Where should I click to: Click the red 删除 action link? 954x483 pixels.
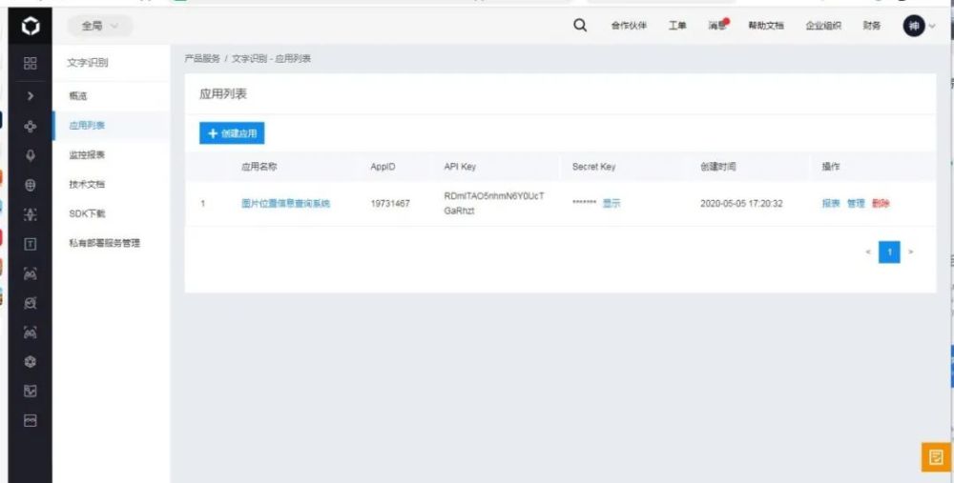point(881,204)
